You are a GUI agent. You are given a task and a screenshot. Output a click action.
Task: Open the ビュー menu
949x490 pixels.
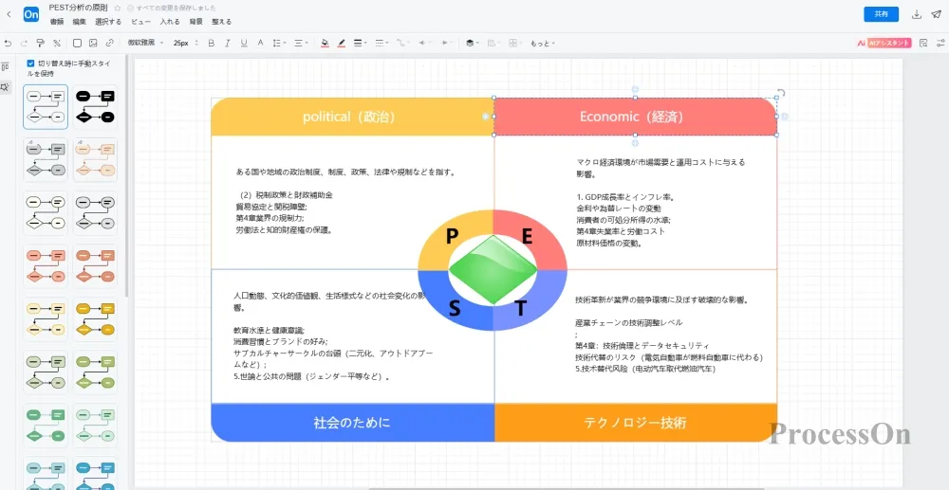tap(140, 21)
